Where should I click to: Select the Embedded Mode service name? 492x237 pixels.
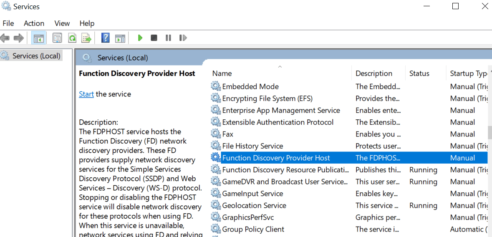tap(250, 86)
